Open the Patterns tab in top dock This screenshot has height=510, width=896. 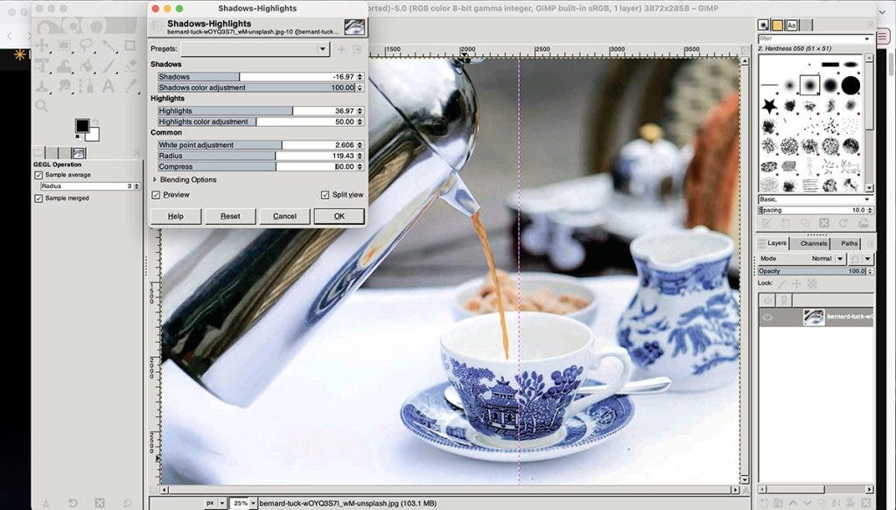pyautogui.click(x=778, y=25)
